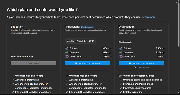Open the contact sales link
This screenshot has height=95, width=180.
pyautogui.click(x=143, y=68)
